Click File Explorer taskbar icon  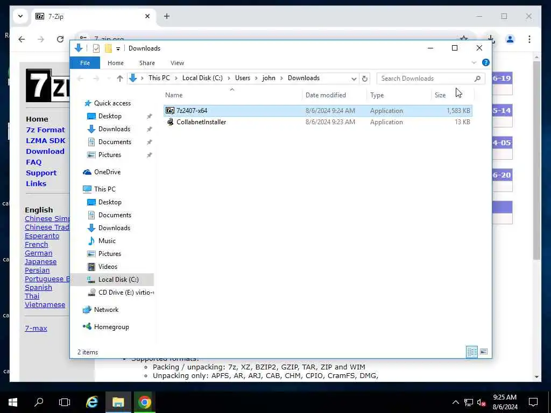click(x=118, y=402)
